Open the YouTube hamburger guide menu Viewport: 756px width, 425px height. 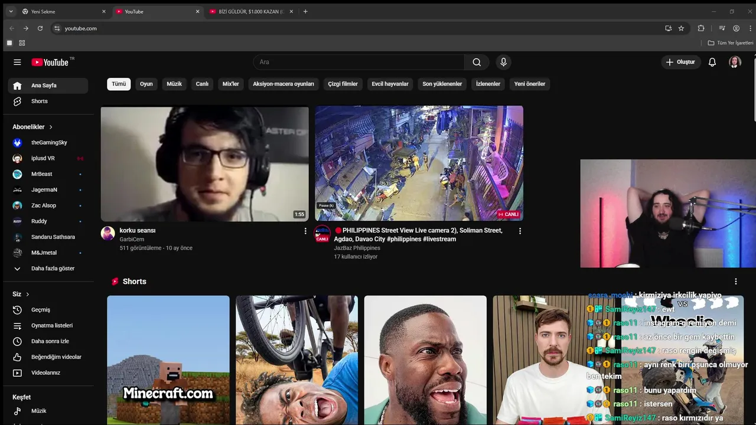(x=17, y=62)
